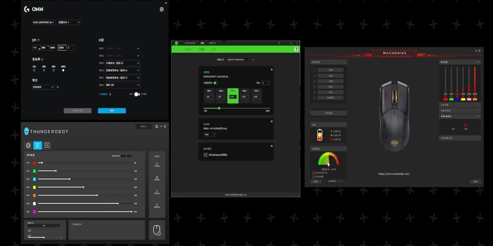Screen dimensions: 493x246
Task: Click the blue confirm button in OMM
Action: [112, 111]
